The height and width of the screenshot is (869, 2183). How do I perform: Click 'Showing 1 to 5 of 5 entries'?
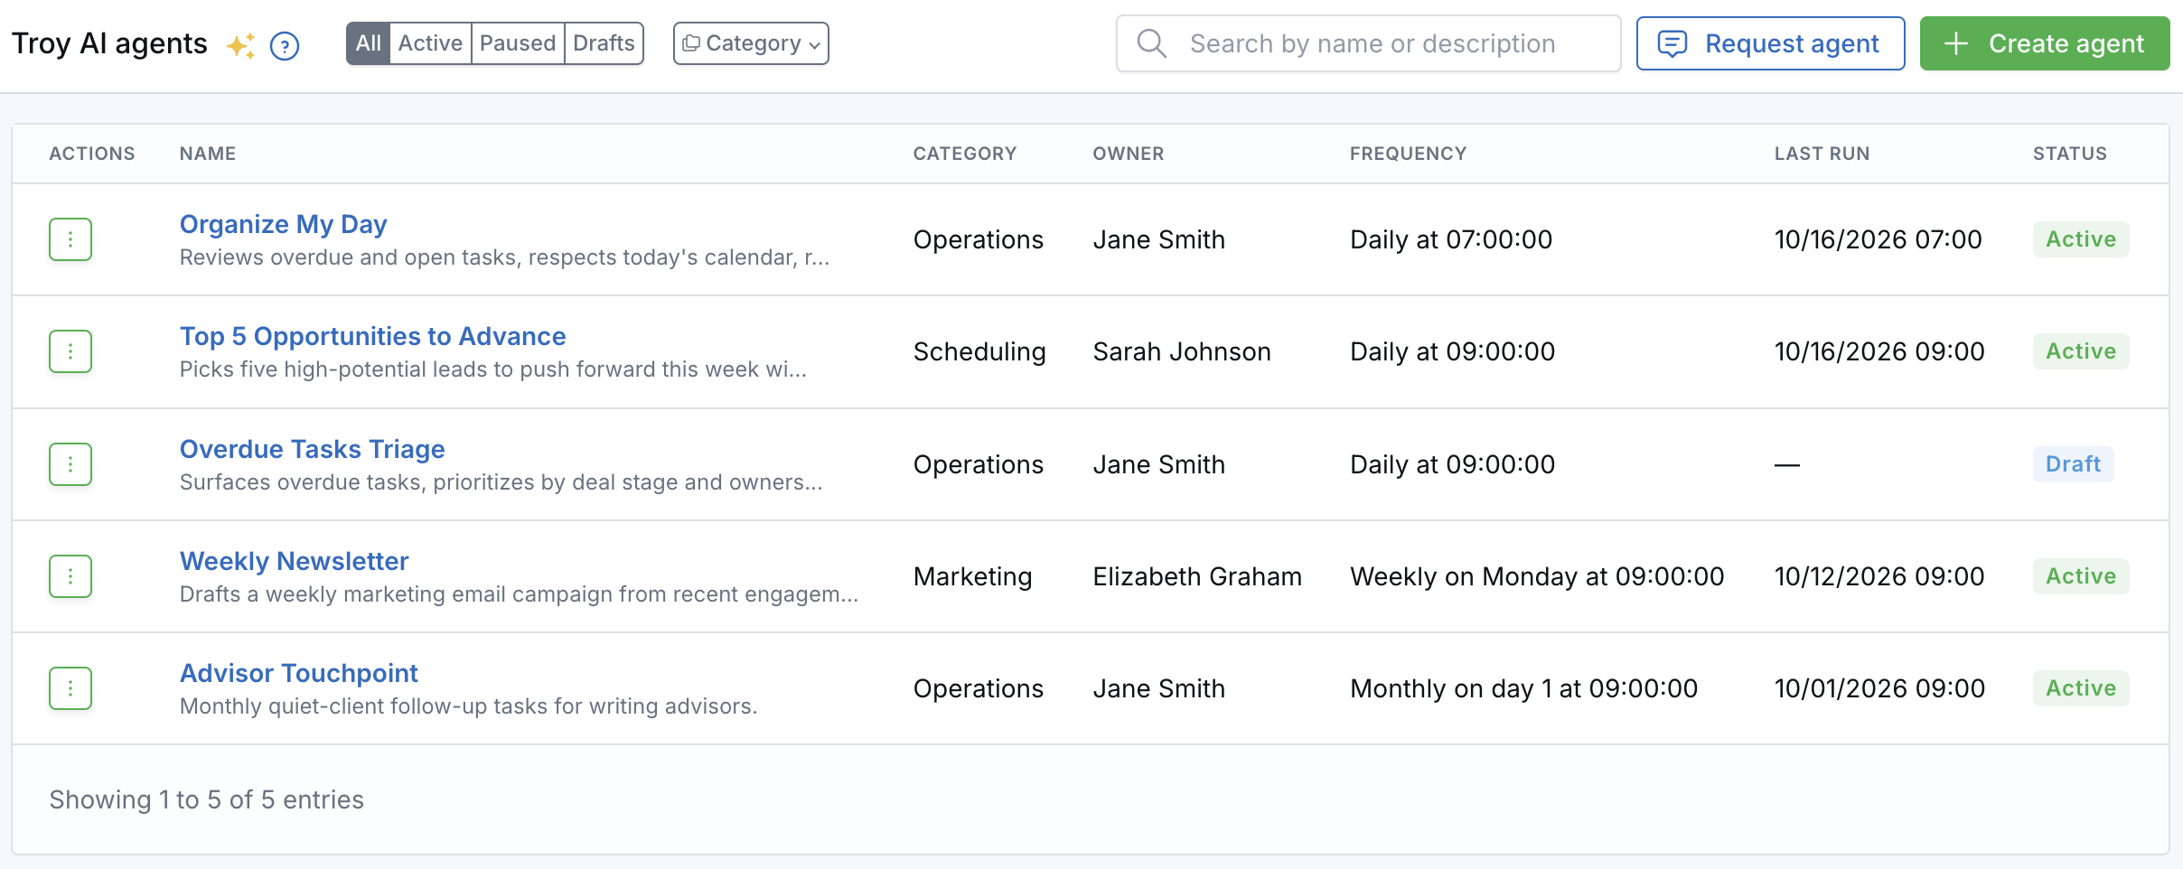[x=207, y=799]
